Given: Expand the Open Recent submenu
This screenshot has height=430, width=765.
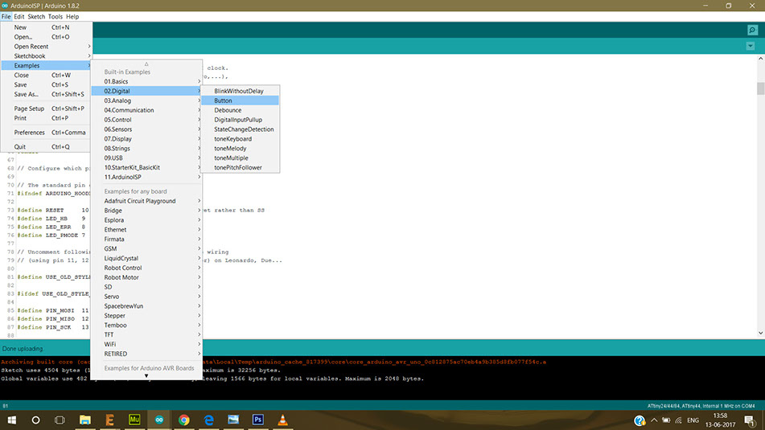Looking at the screenshot, I should (x=47, y=47).
